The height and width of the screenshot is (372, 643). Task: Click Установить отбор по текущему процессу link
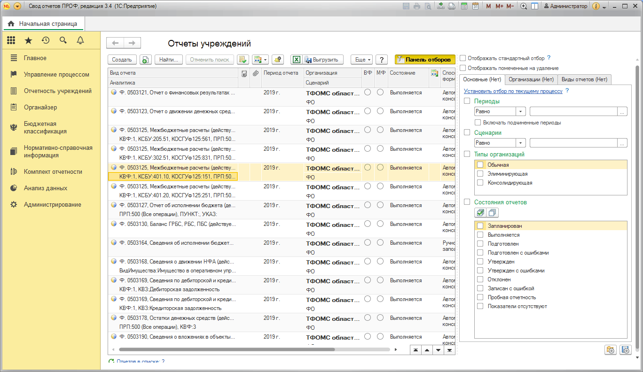tap(513, 91)
